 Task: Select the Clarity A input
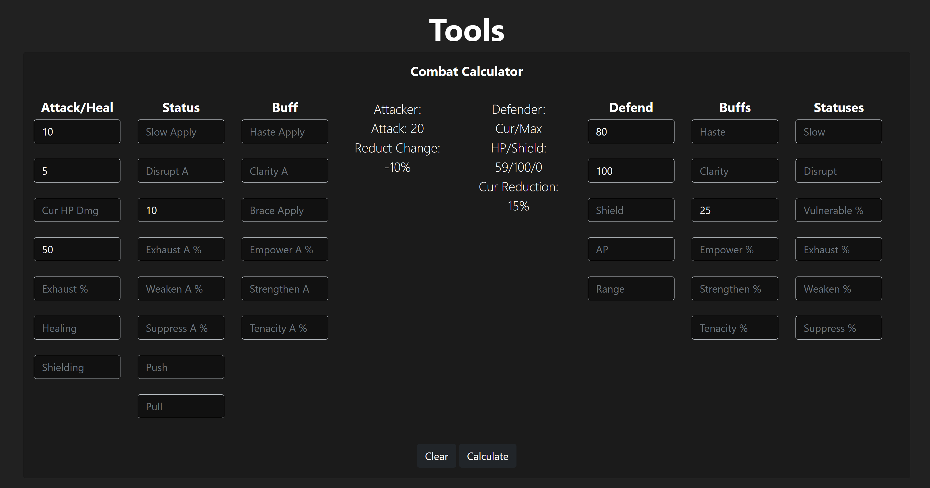[285, 170]
